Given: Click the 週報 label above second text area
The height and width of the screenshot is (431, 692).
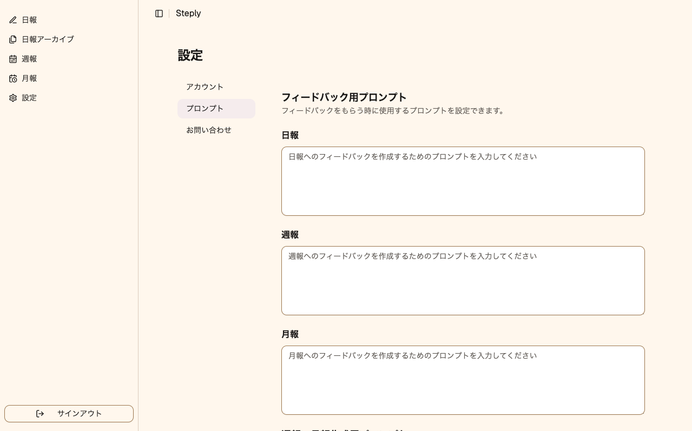Looking at the screenshot, I should (290, 235).
